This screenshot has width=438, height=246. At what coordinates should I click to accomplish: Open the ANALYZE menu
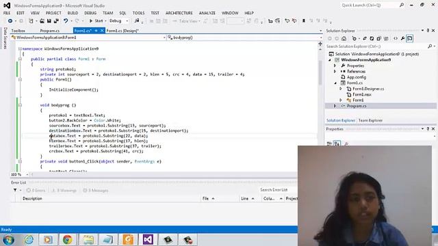[x=207, y=13]
